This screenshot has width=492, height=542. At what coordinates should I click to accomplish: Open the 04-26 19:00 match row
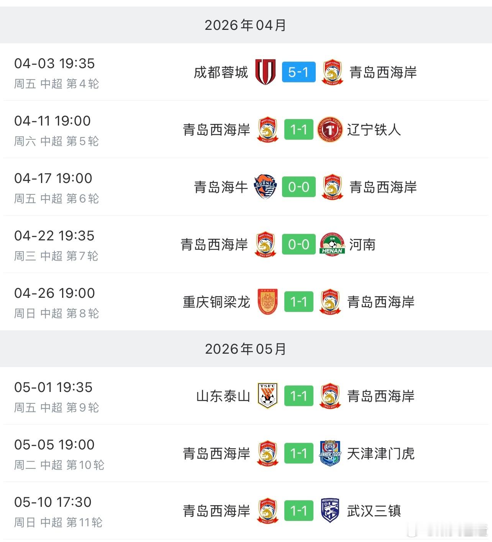click(246, 302)
